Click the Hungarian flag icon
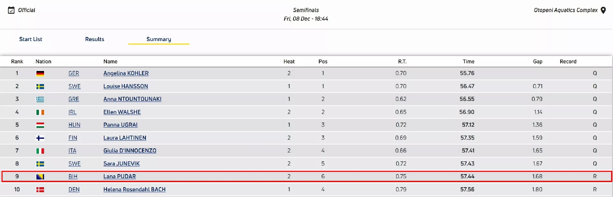613x197 pixels. coord(40,125)
